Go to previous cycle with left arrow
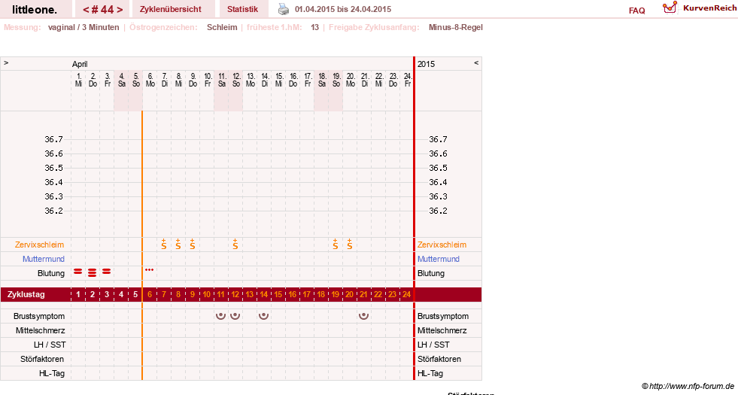 click(x=86, y=10)
